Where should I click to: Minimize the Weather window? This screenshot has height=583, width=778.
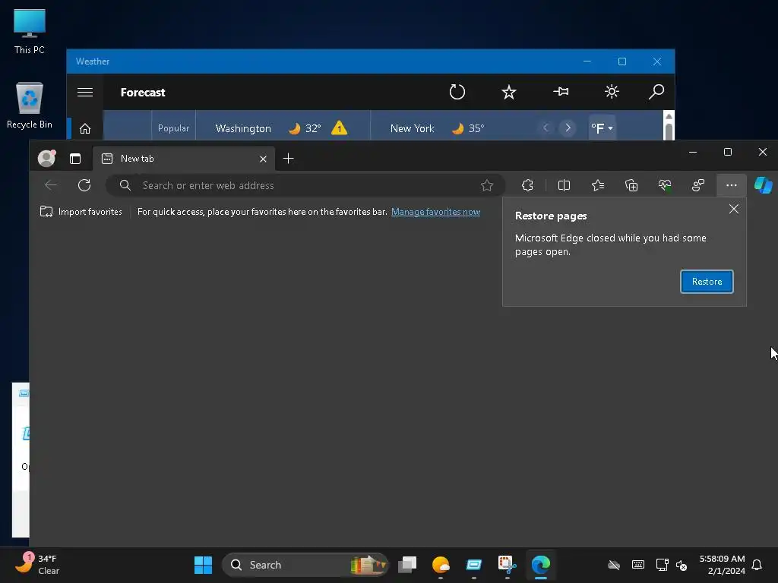pos(587,61)
